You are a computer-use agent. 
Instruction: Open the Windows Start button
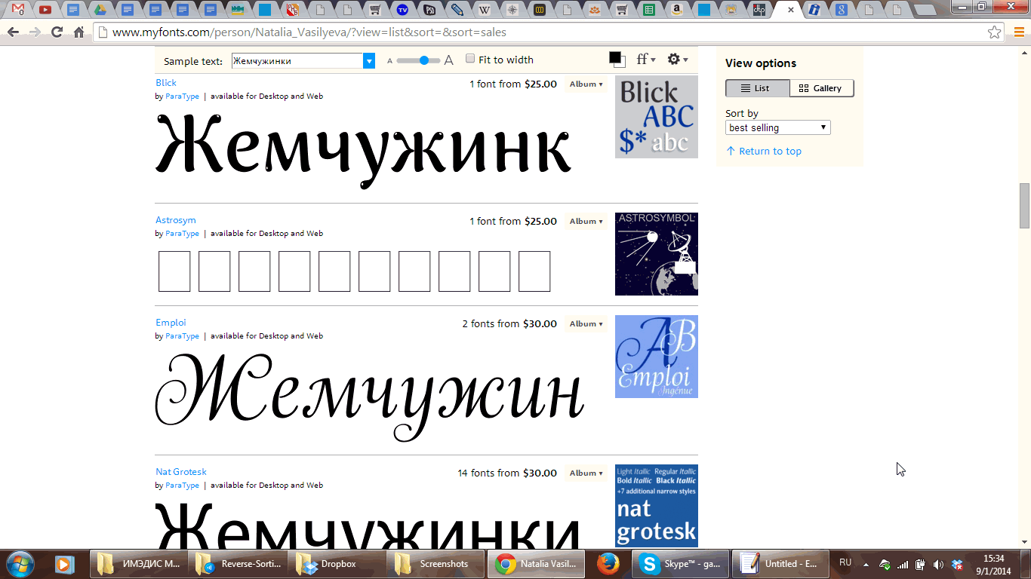pyautogui.click(x=20, y=563)
